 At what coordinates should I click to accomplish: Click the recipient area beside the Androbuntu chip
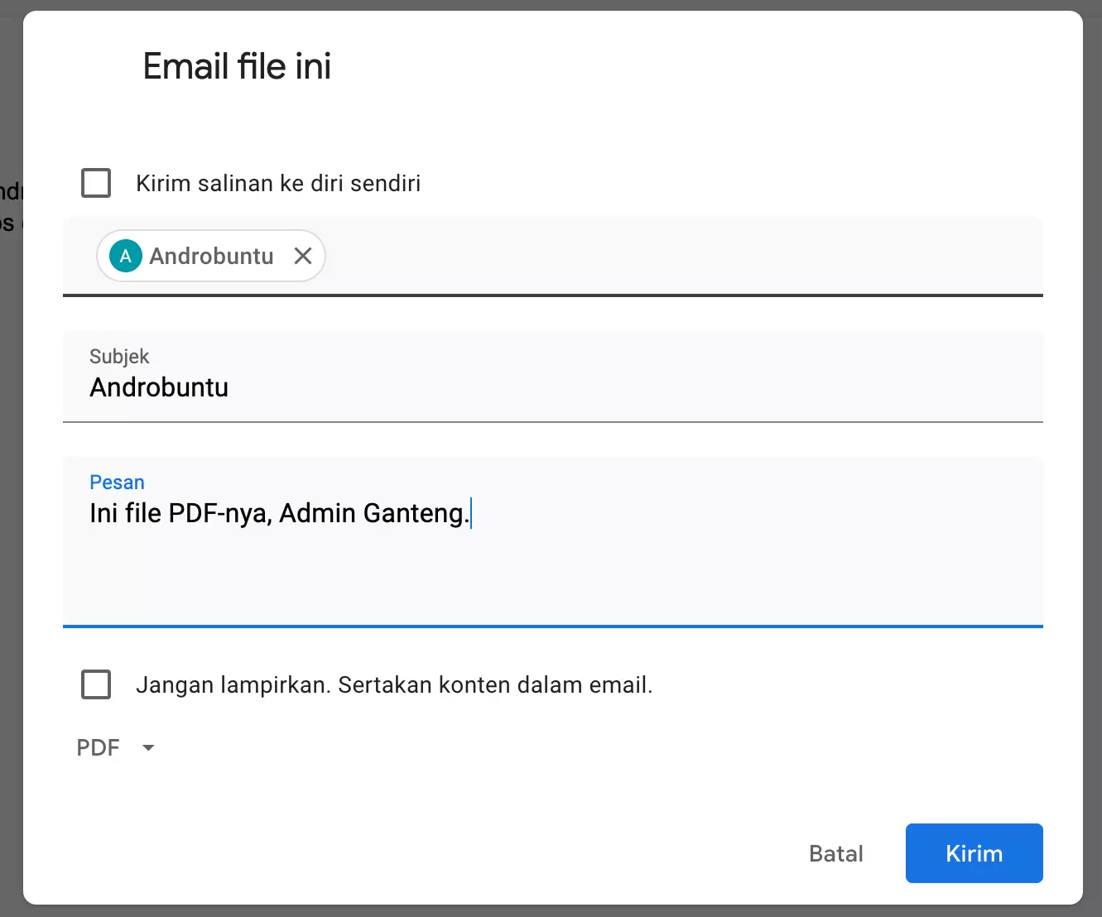pyautogui.click(x=580, y=256)
